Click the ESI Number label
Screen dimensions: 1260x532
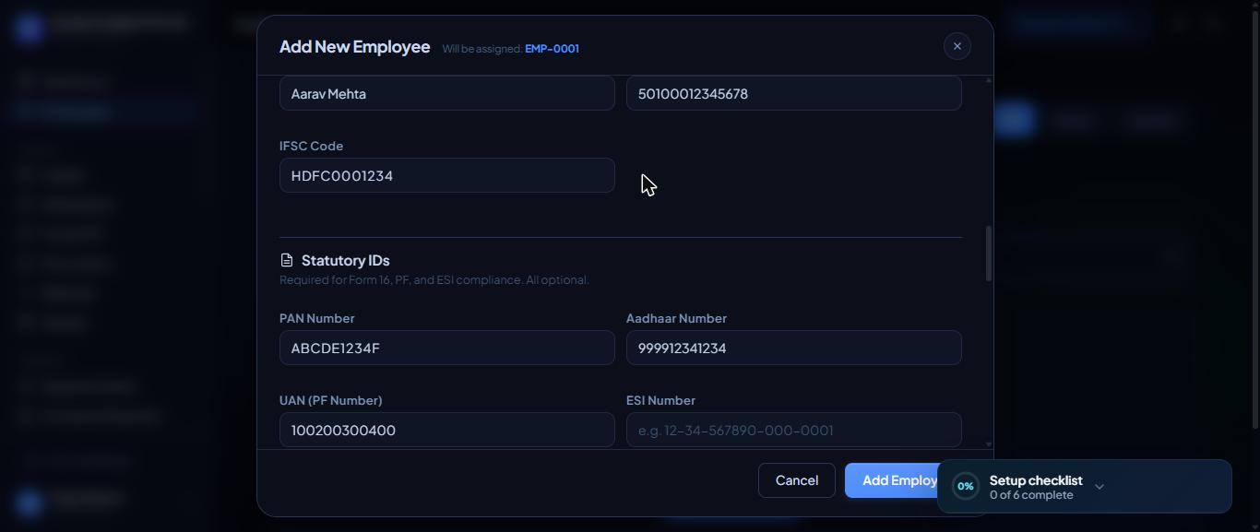(660, 400)
